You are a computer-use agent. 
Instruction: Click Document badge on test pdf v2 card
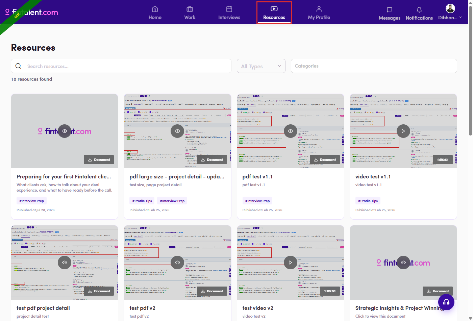point(211,291)
